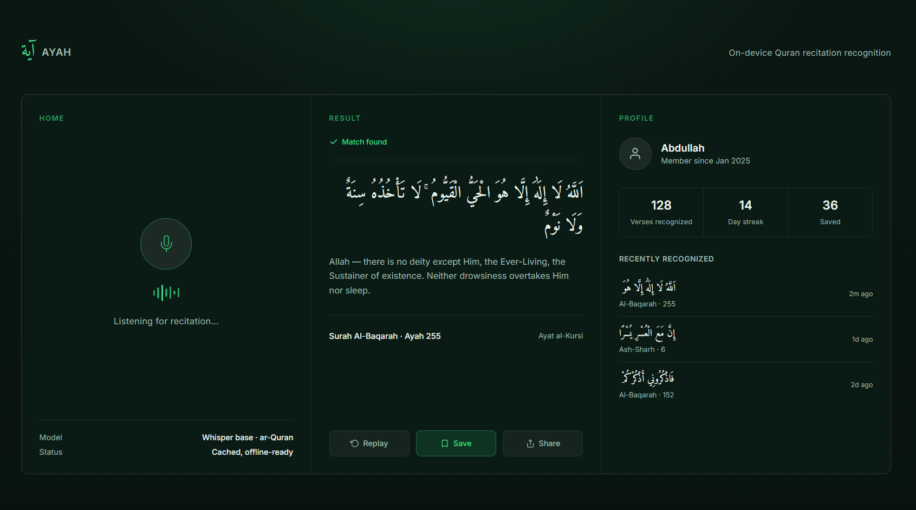
Task: Click the Status label
Action: pos(50,452)
